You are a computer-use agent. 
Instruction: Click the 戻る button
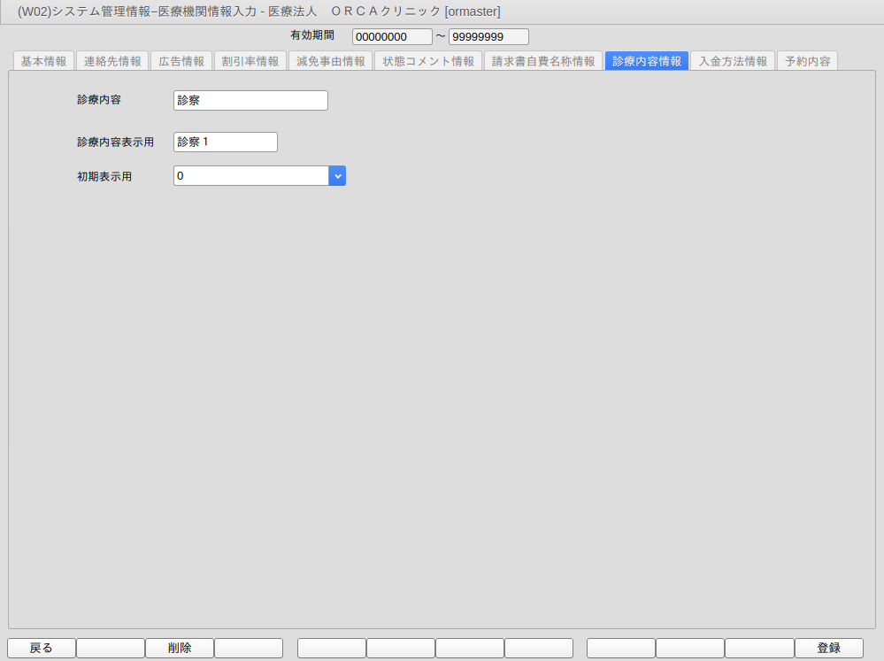42,648
